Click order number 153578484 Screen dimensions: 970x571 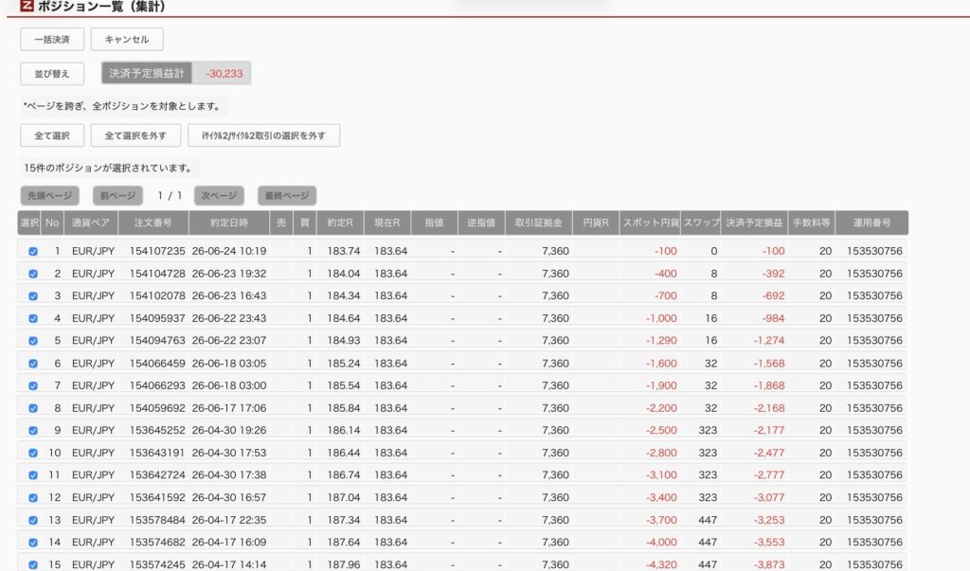(x=157, y=520)
